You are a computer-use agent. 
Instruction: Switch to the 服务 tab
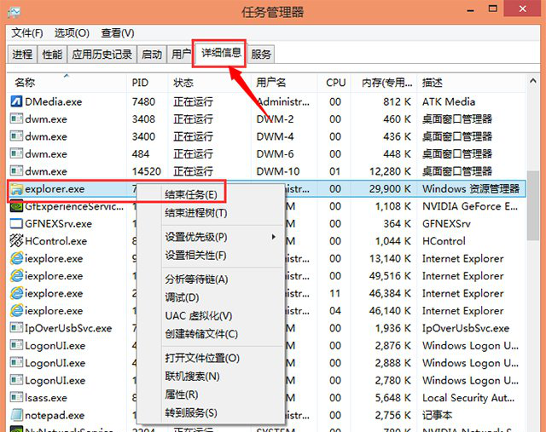pyautogui.click(x=261, y=55)
